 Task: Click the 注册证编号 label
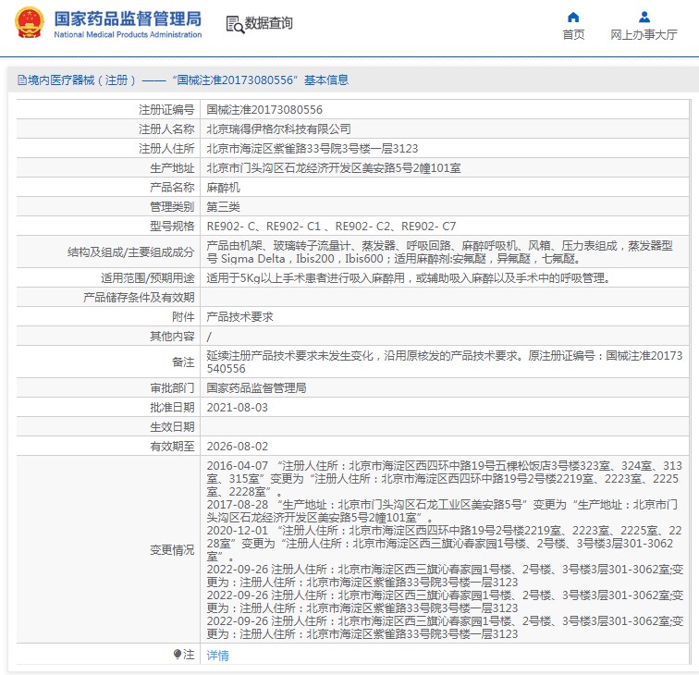pos(166,110)
